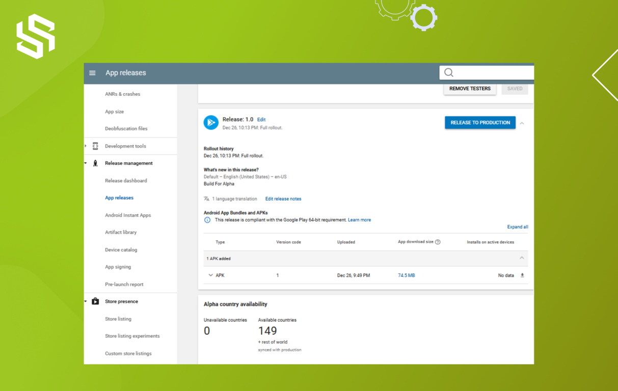The width and height of the screenshot is (618, 391).
Task: Click the Alpha country availability heading
Action: point(235,304)
